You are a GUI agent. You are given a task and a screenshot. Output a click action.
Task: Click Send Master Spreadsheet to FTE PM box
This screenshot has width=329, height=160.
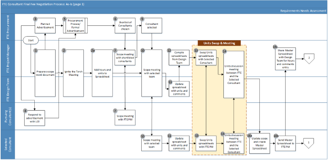286,143
